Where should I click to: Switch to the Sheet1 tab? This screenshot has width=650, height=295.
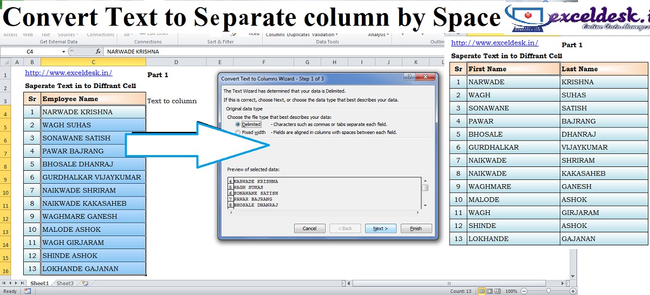point(39,283)
